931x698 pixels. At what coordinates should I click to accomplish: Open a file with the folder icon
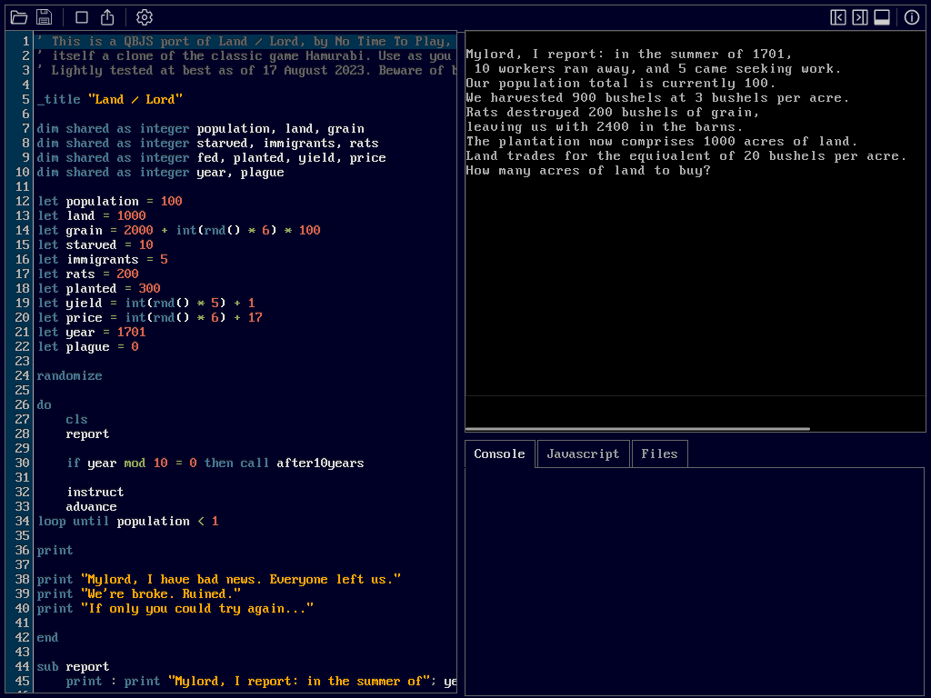[19, 17]
